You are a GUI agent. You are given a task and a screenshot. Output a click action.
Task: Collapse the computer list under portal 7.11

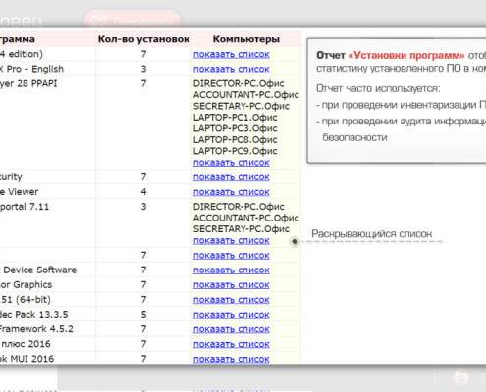tap(232, 240)
